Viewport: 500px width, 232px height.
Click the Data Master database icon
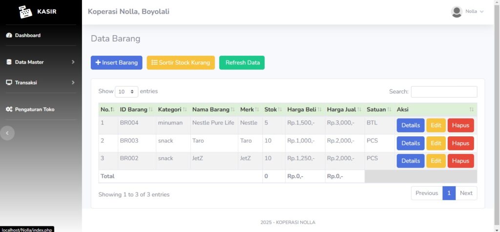pyautogui.click(x=9, y=62)
